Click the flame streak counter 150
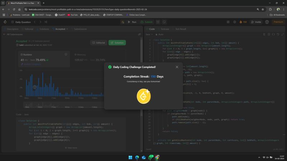 coord(243,22)
